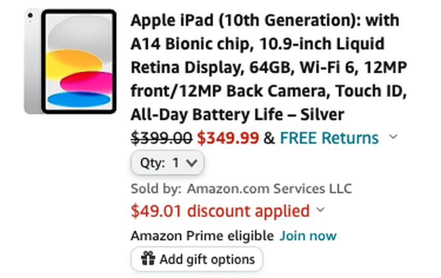The image size is (441, 278).
Task: Click the Qty selector down arrow
Action: (x=191, y=163)
